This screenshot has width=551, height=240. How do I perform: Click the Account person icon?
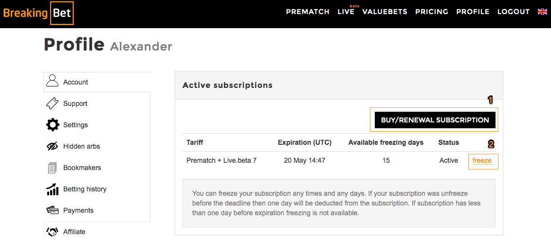click(x=53, y=82)
